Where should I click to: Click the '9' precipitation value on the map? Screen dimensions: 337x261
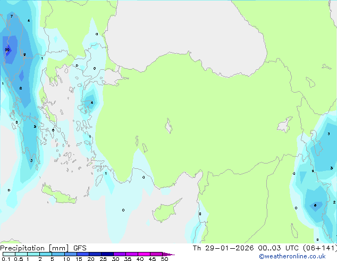tap(24, 54)
